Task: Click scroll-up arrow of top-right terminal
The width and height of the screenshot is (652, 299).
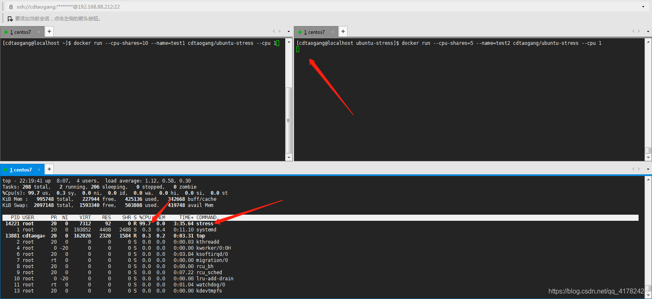Action: 648,42
